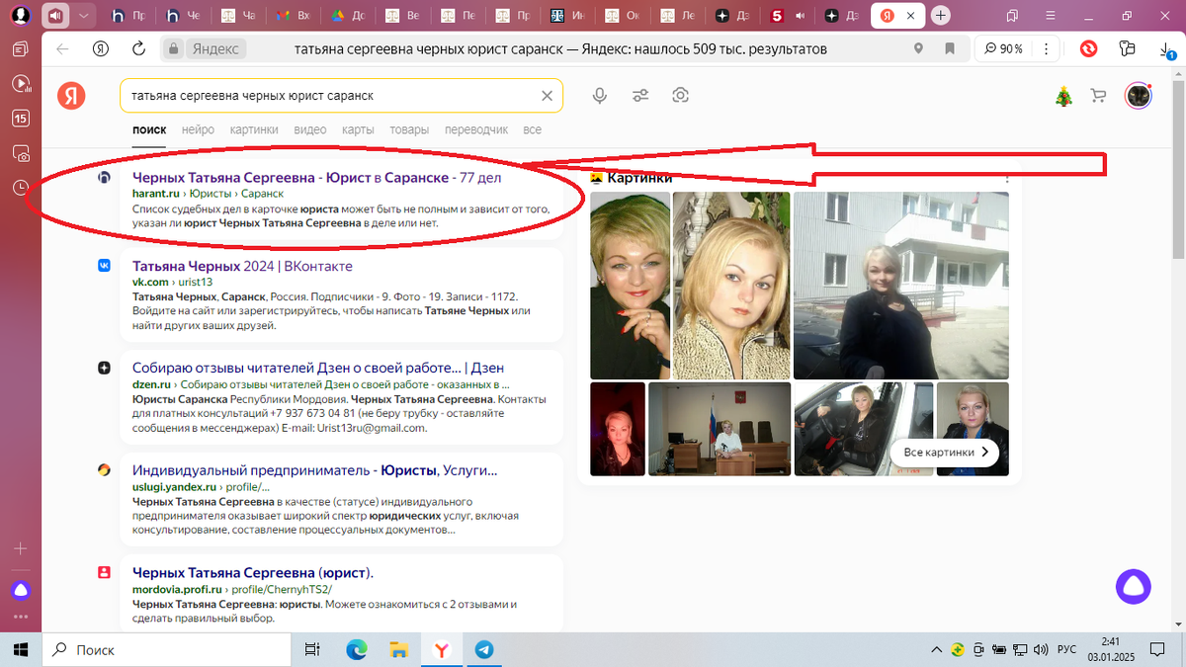Open the new tab plus button
Viewport: 1186px width, 667px height.
(941, 16)
